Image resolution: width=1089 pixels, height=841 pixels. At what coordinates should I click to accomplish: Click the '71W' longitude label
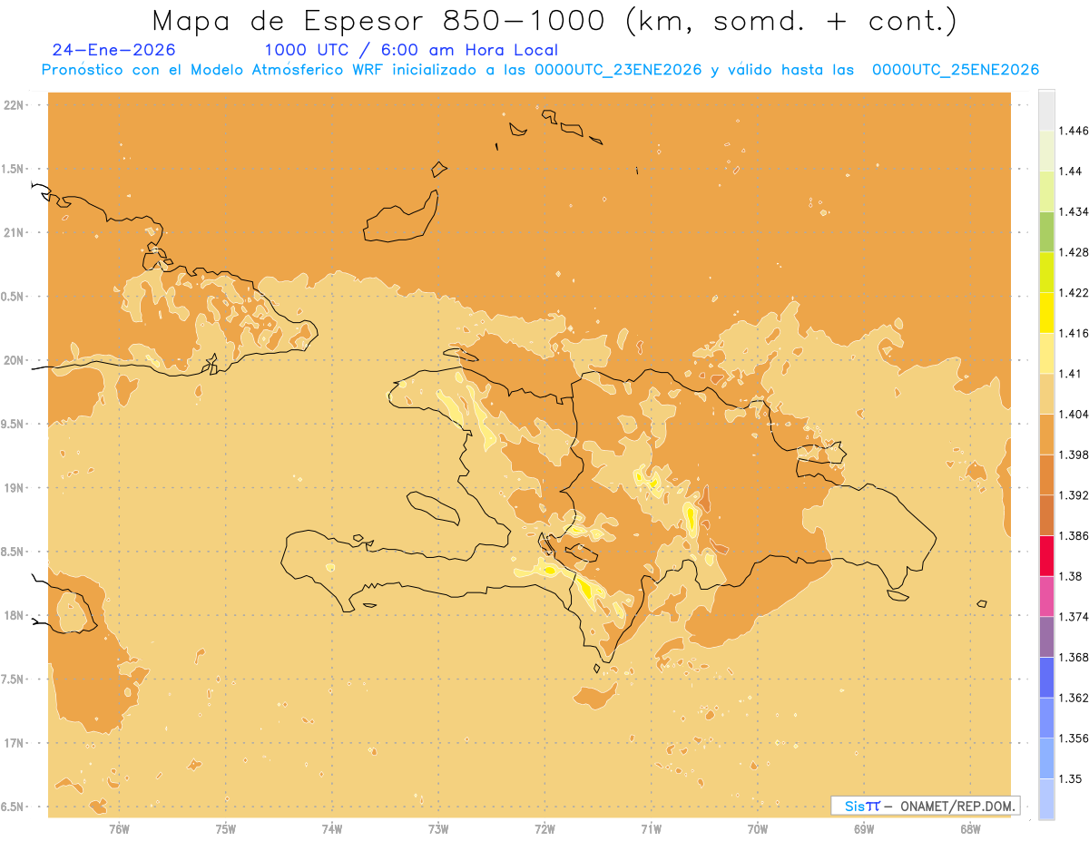pos(651,829)
